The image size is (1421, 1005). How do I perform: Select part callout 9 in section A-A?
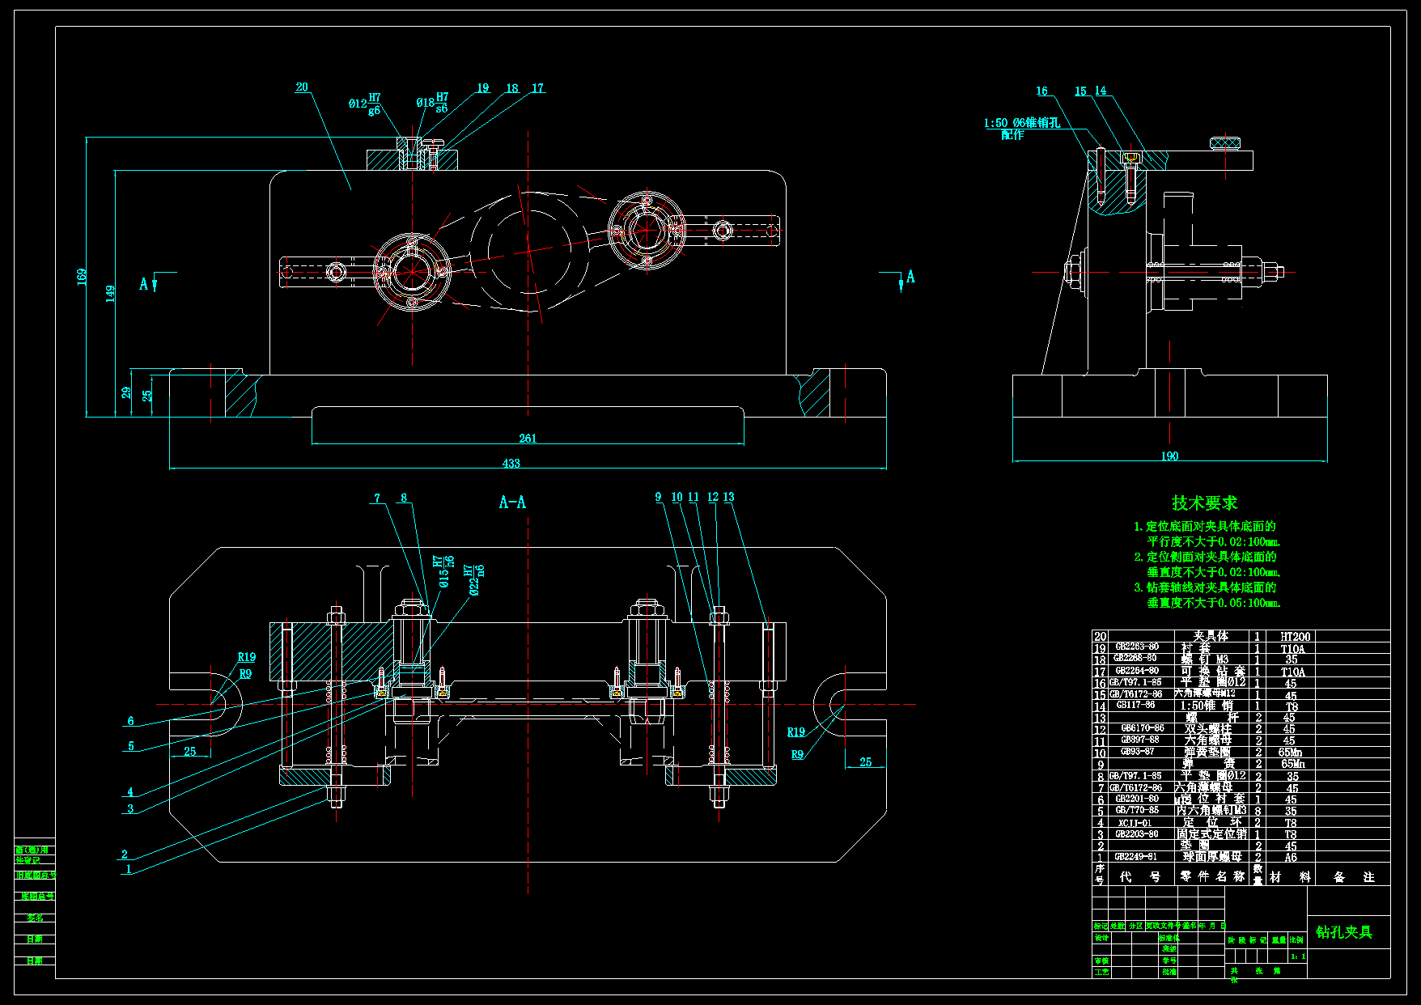click(659, 497)
